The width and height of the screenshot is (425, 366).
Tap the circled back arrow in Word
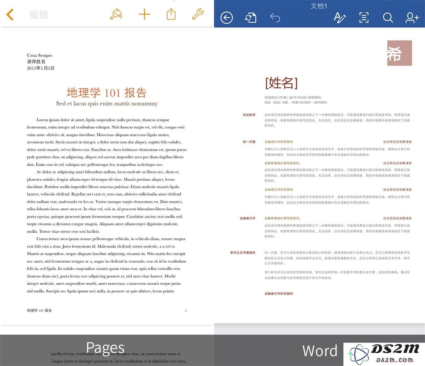[x=227, y=18]
